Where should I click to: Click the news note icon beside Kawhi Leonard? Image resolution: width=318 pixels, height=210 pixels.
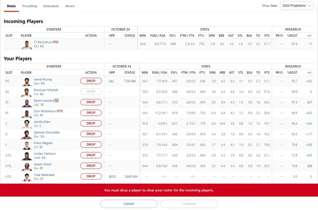57,101
